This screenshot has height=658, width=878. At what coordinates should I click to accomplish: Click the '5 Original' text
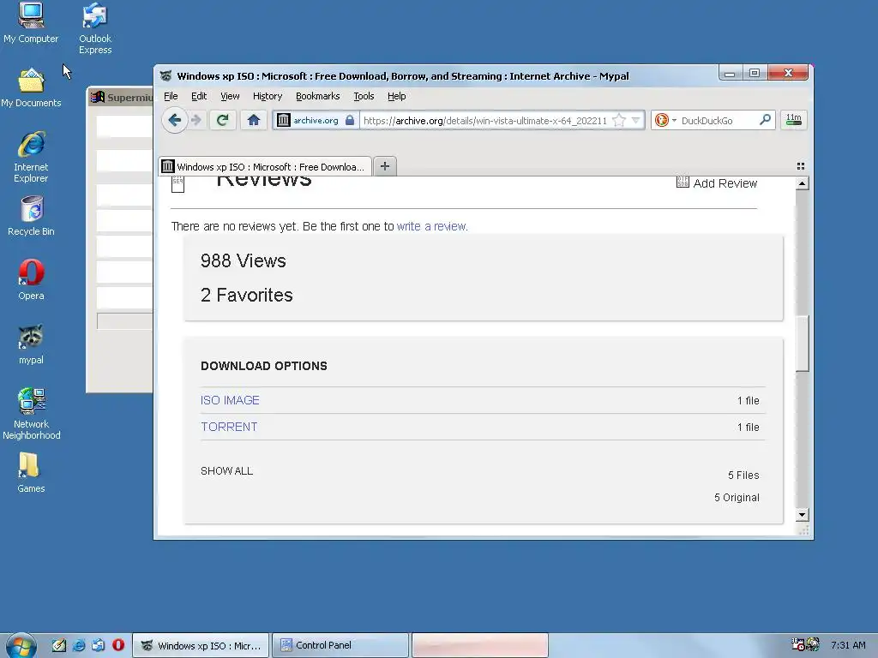tap(737, 498)
